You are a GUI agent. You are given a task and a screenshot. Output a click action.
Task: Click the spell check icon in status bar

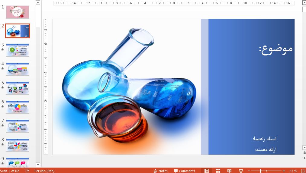[x=27, y=171]
